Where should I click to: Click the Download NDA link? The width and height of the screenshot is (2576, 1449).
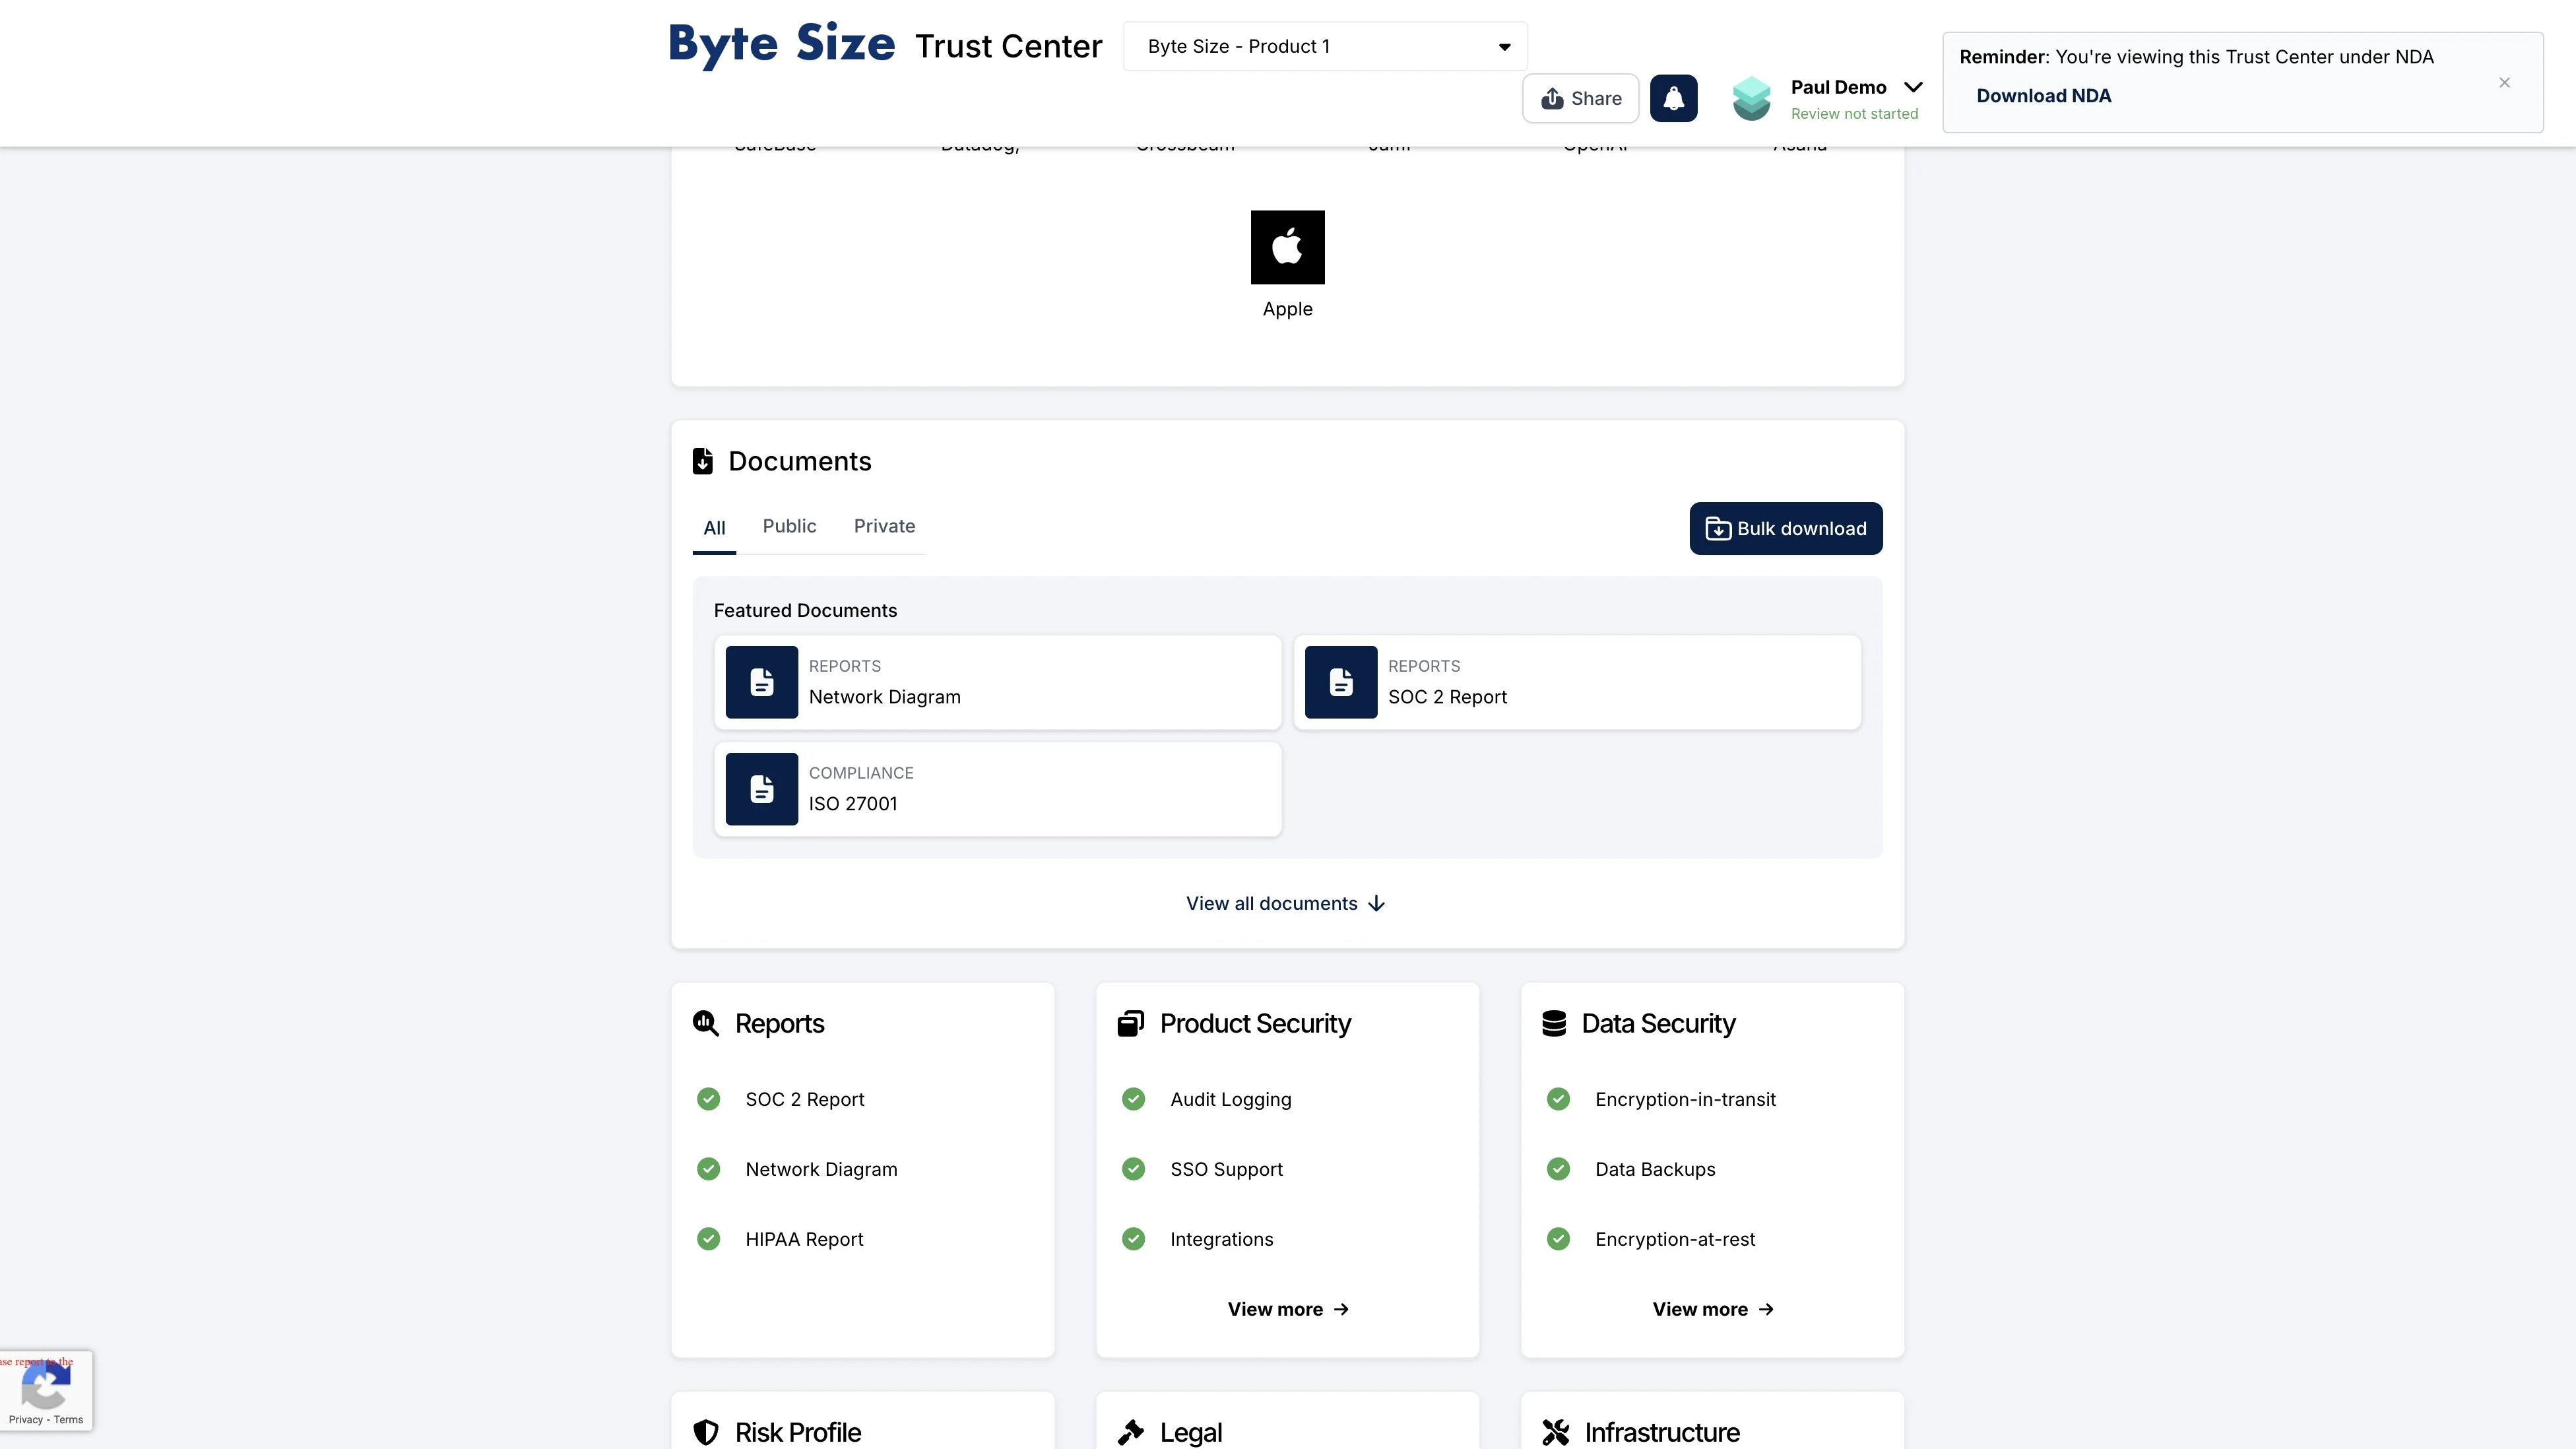[x=2043, y=96]
